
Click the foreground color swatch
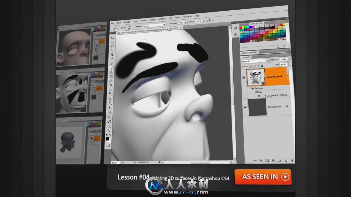pyautogui.click(x=107, y=139)
